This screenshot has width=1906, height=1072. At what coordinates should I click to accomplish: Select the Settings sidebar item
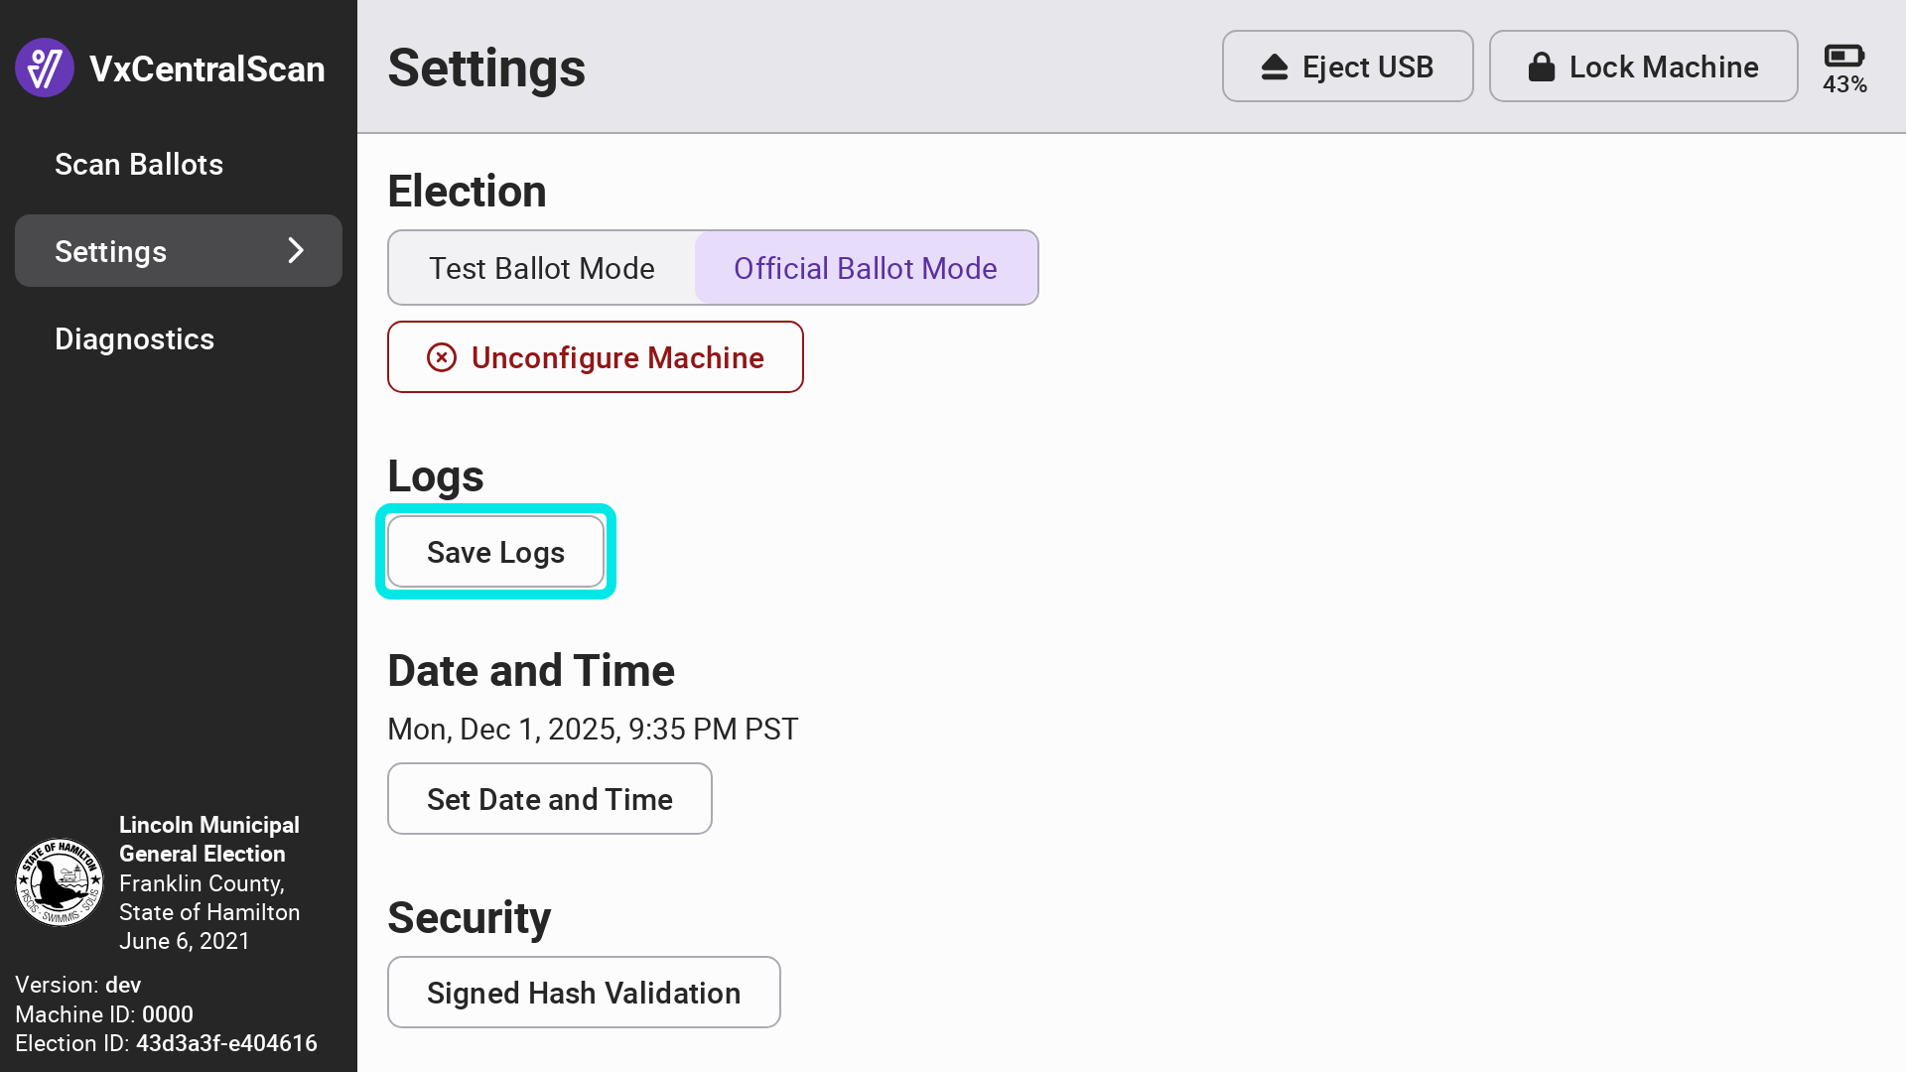(111, 252)
